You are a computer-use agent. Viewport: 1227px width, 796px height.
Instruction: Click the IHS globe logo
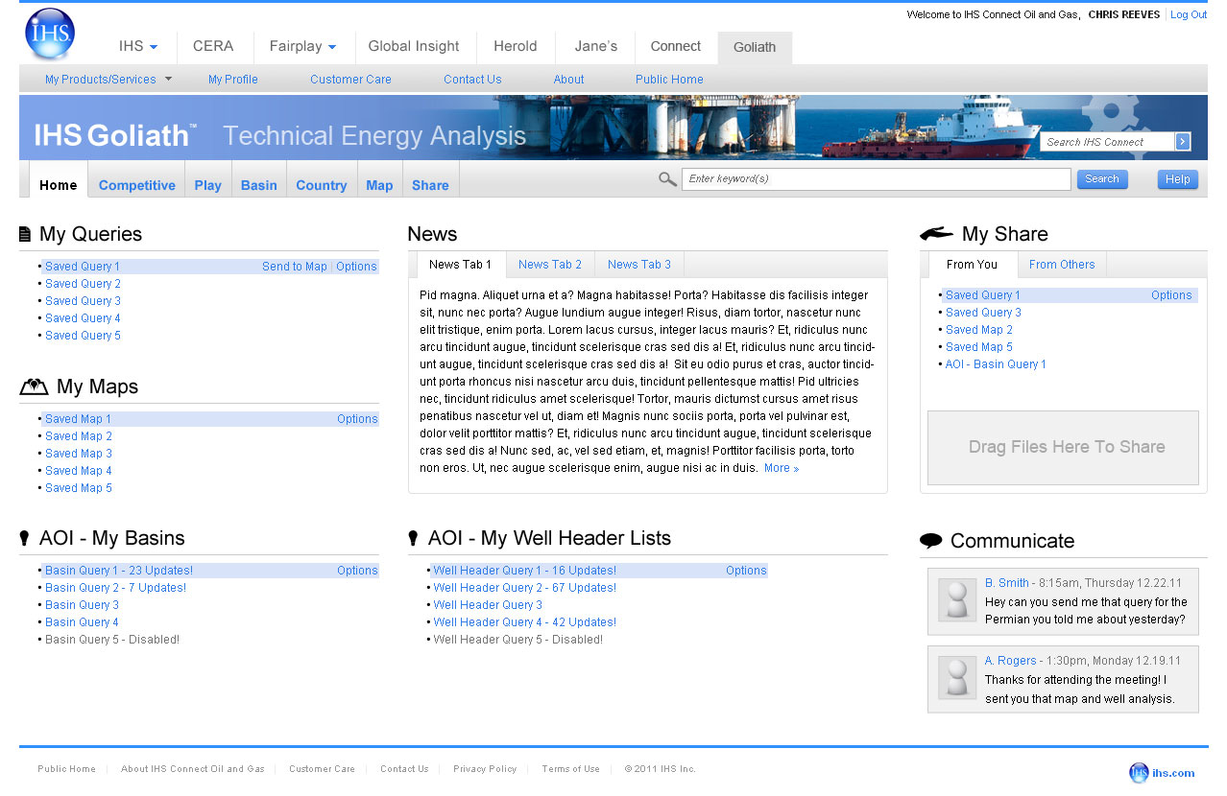coord(50,34)
